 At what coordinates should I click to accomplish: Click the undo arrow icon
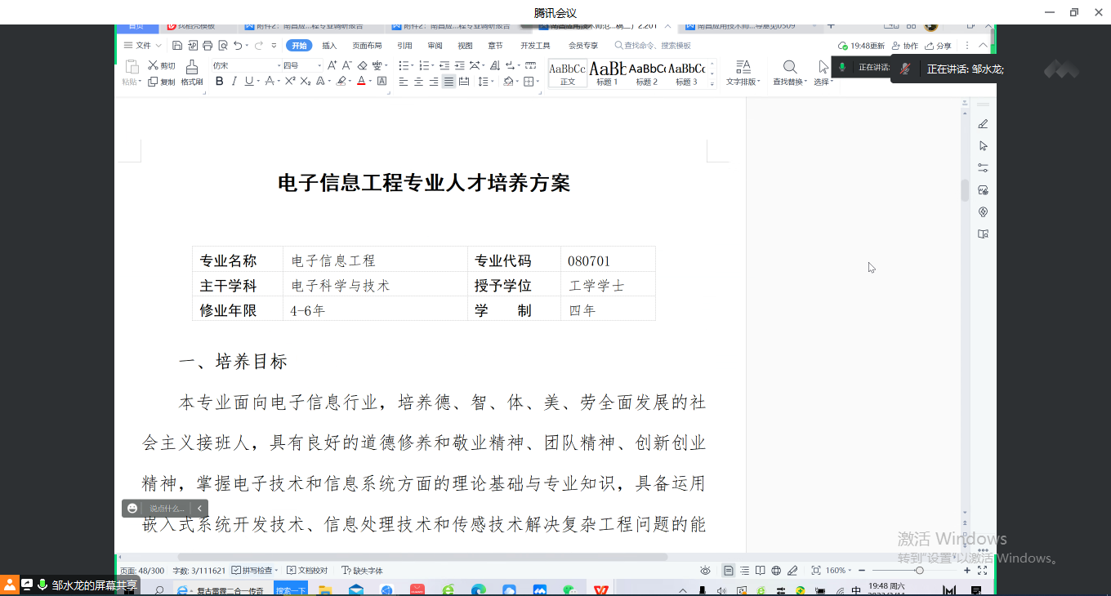click(x=238, y=46)
